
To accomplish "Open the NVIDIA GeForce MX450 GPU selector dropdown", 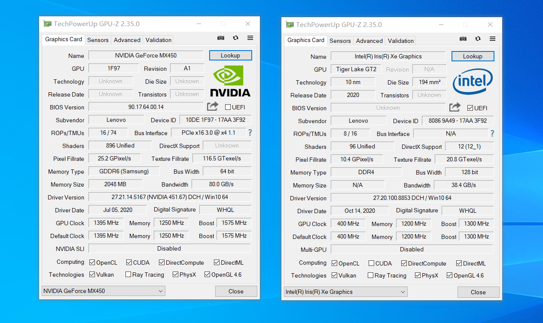I will click(103, 291).
